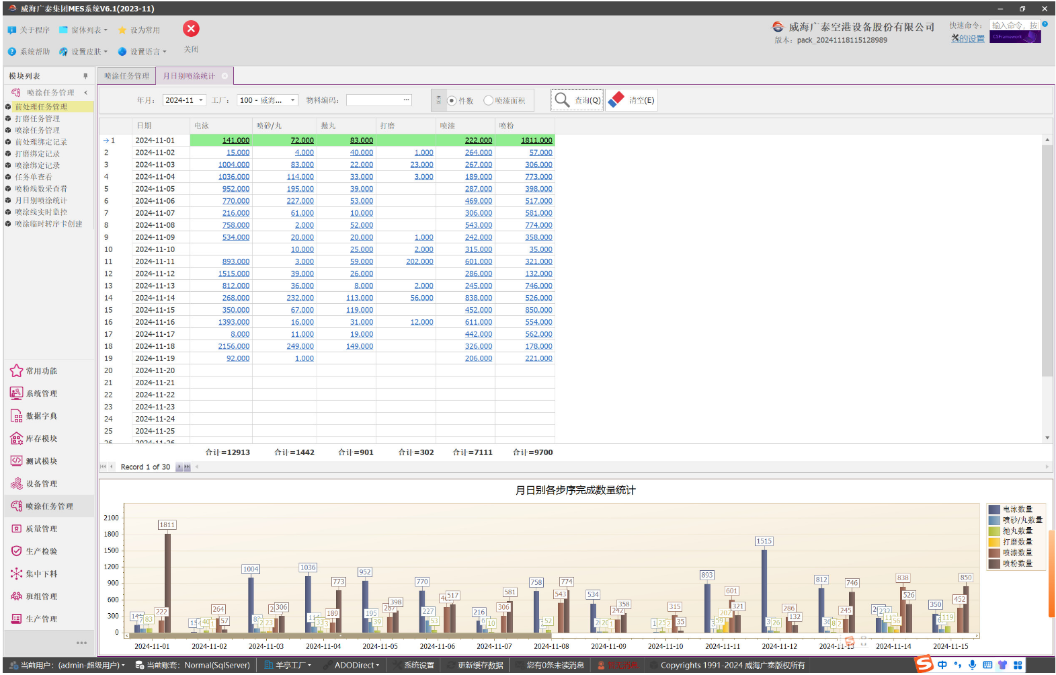The image size is (1056, 675).
Task: Open 打磨任务管理 in module list
Action: (x=38, y=119)
